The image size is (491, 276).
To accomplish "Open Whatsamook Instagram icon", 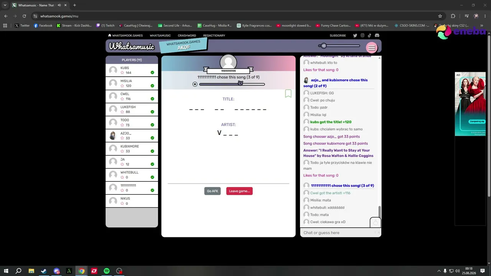I will click(x=362, y=35).
